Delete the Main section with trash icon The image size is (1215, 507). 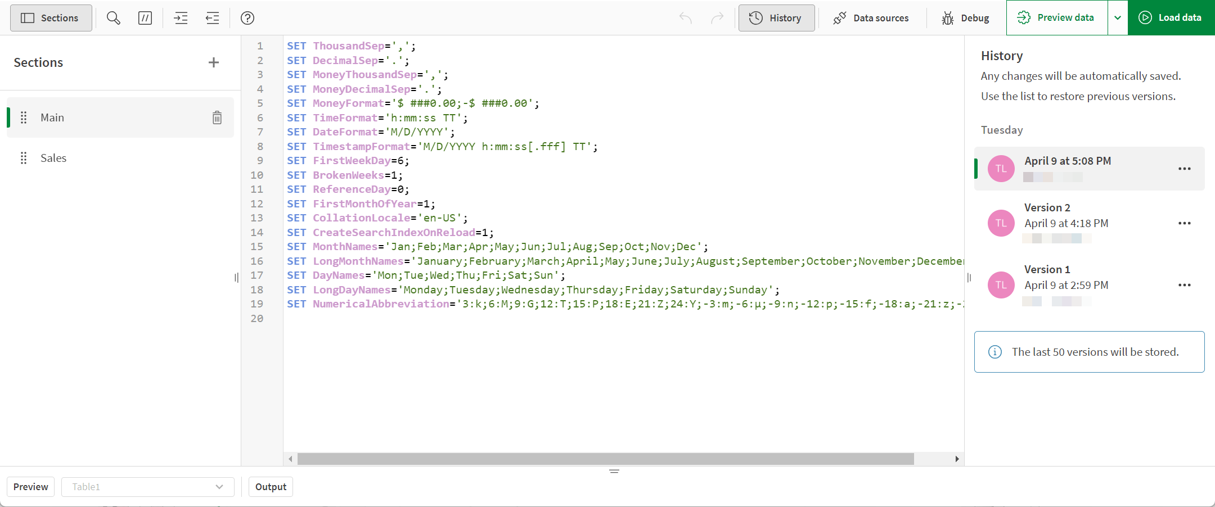tap(217, 117)
